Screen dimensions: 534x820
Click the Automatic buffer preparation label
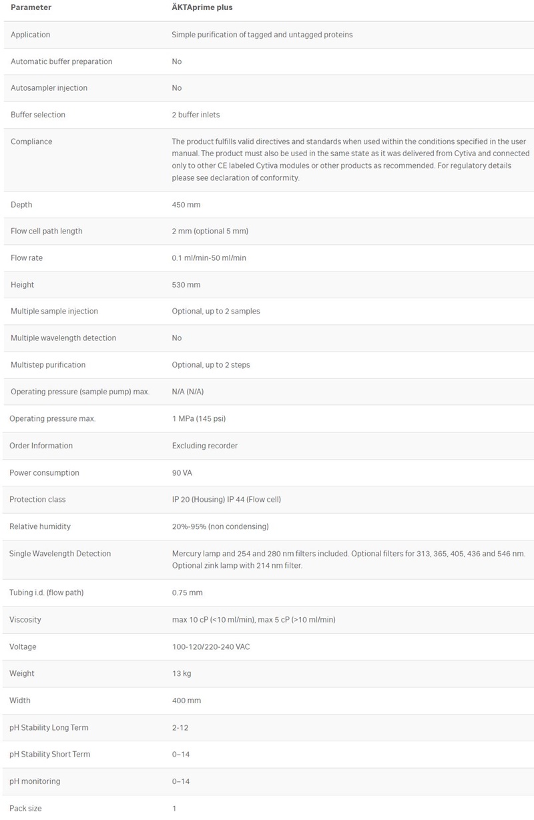61,61
